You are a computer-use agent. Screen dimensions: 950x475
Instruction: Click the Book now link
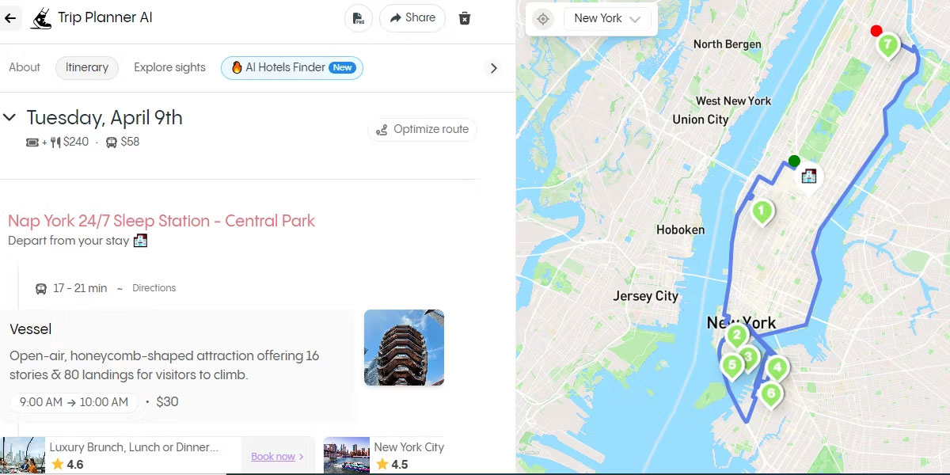point(277,457)
